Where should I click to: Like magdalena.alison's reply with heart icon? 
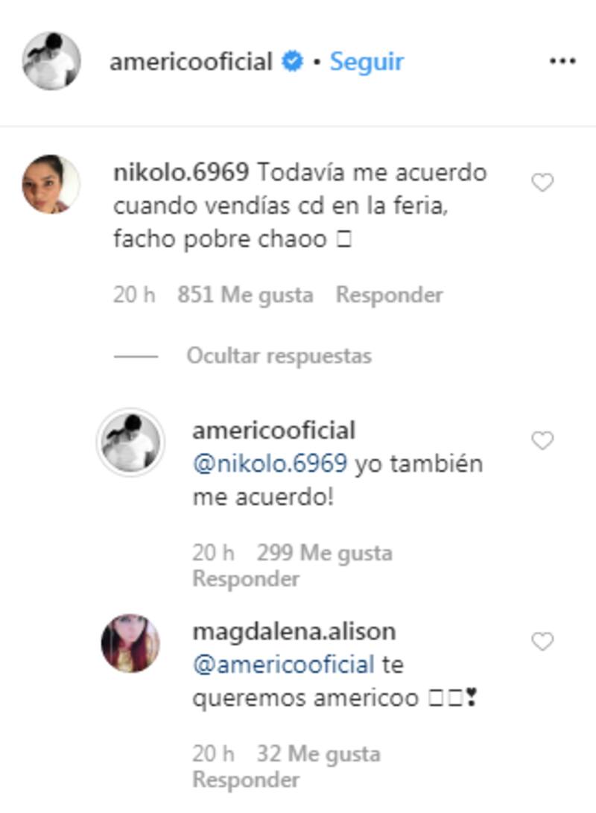click(542, 642)
